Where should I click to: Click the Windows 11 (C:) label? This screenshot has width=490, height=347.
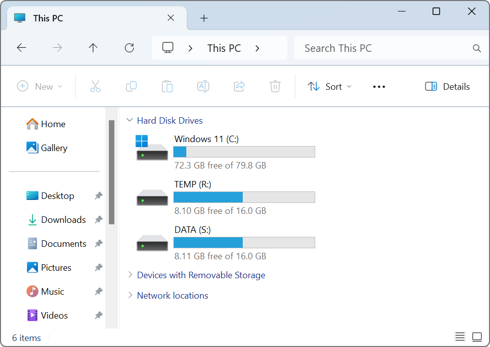(x=207, y=139)
